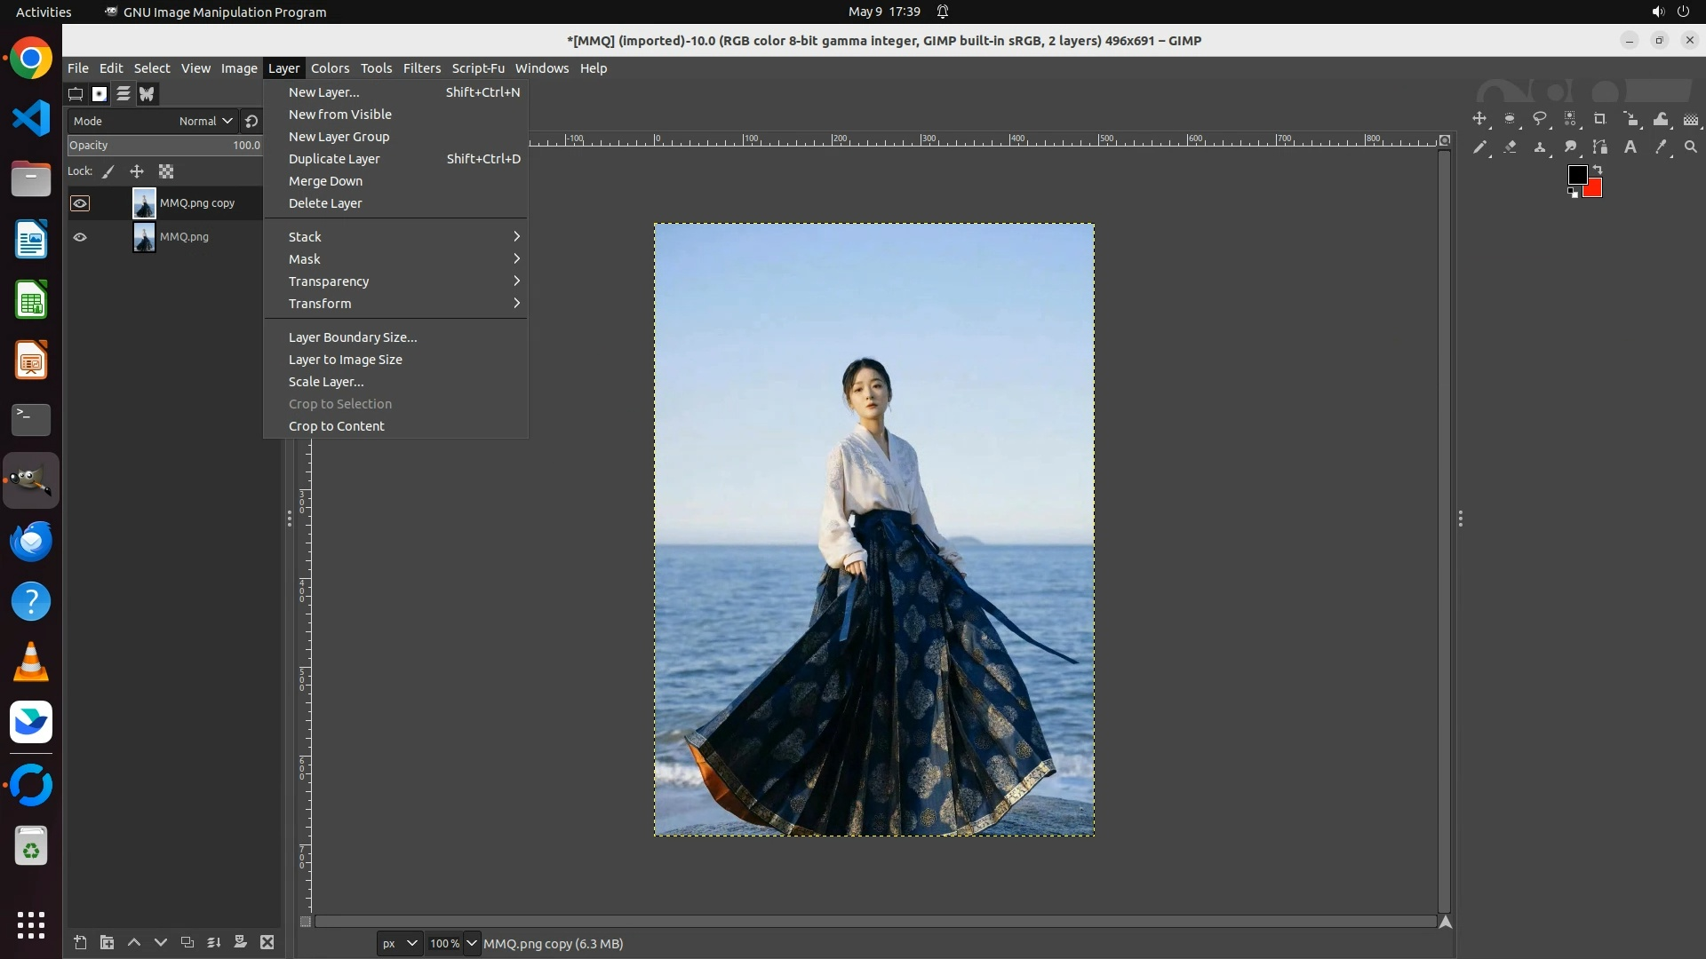Toggle lock alpha channel checkerboard icon
Screen dimensions: 1706x959
[166, 171]
